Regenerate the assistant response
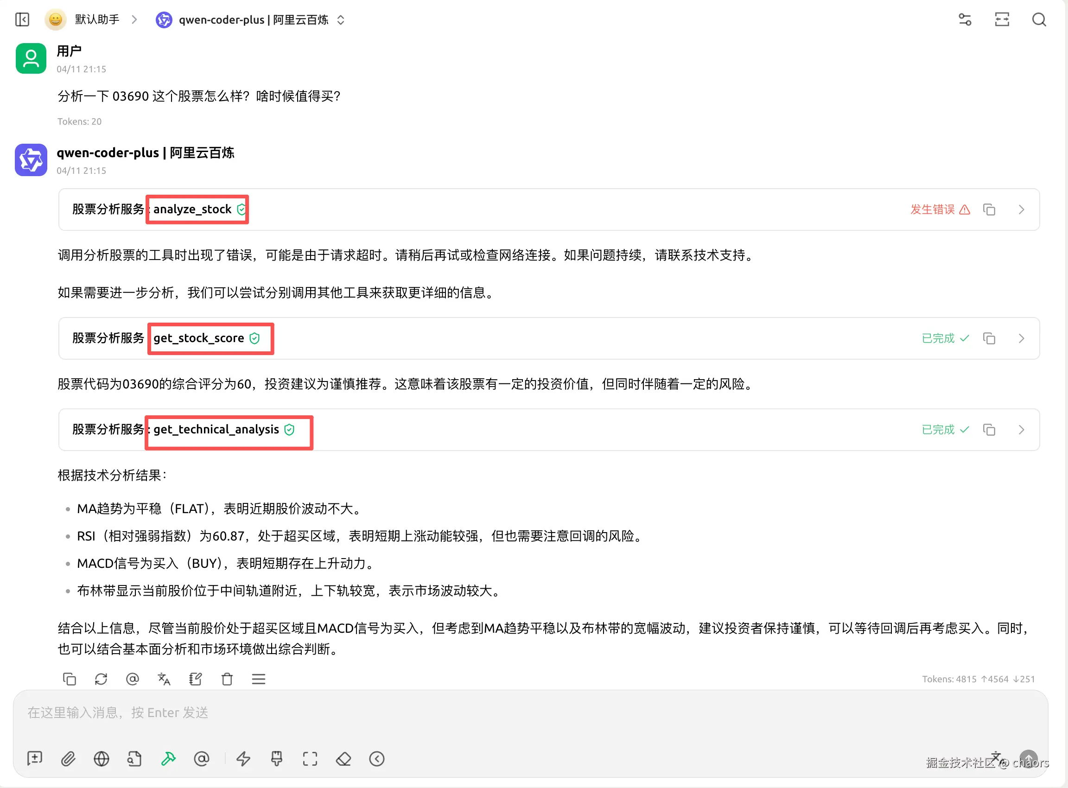Screen dimensions: 1068x788 pyautogui.click(x=101, y=679)
